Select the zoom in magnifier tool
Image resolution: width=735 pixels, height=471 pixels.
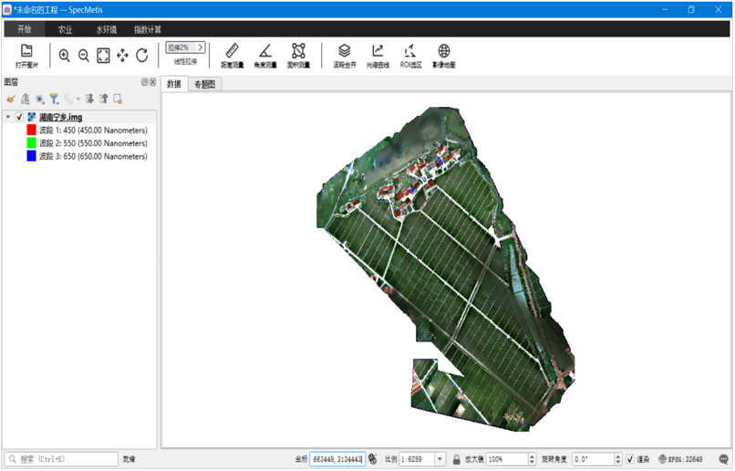coord(64,56)
